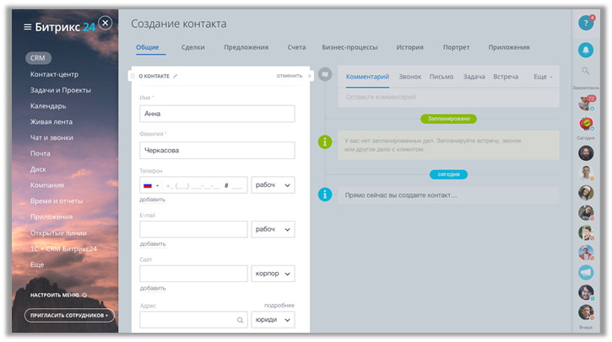Select the Задача timeline tab

point(474,77)
